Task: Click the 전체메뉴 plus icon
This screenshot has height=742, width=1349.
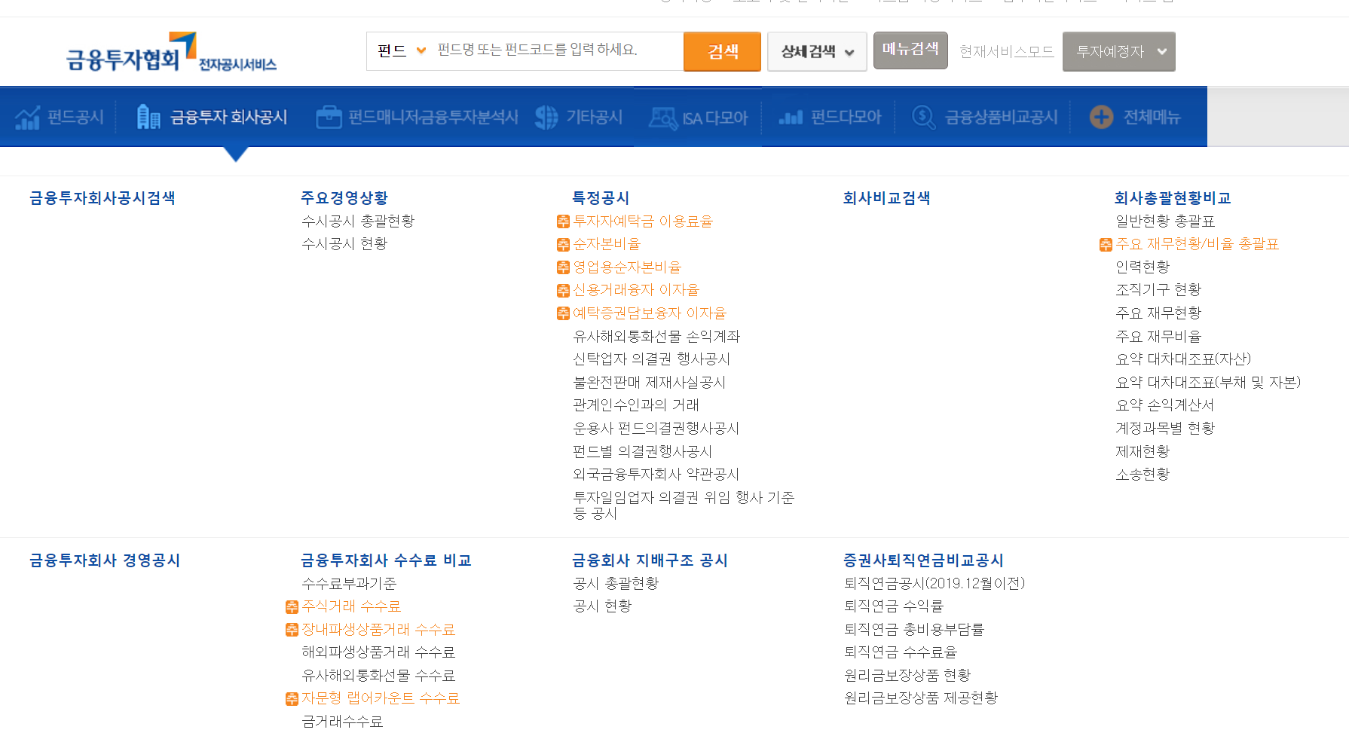Action: tap(1101, 117)
